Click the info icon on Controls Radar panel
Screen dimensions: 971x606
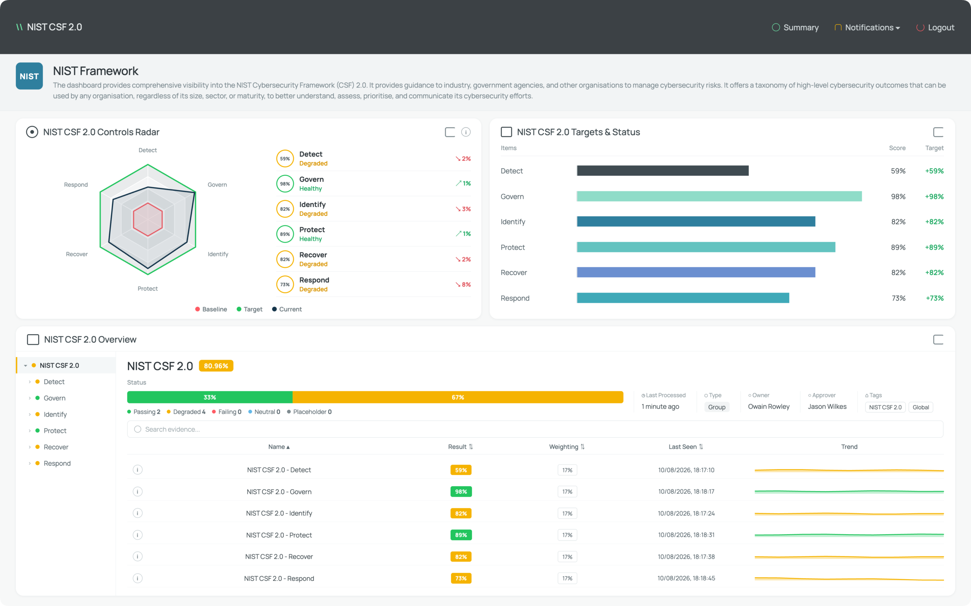pos(465,132)
